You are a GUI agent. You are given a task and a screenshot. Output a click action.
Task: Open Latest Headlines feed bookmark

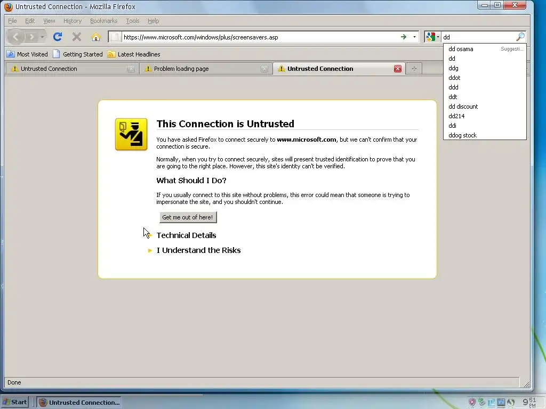click(x=134, y=54)
